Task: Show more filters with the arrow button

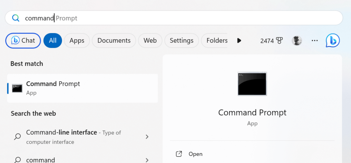Action: coord(239,41)
